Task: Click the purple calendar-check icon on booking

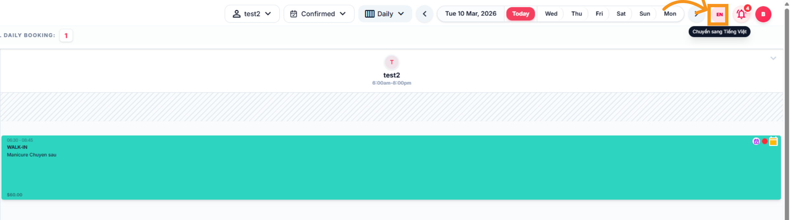Action: (x=756, y=142)
